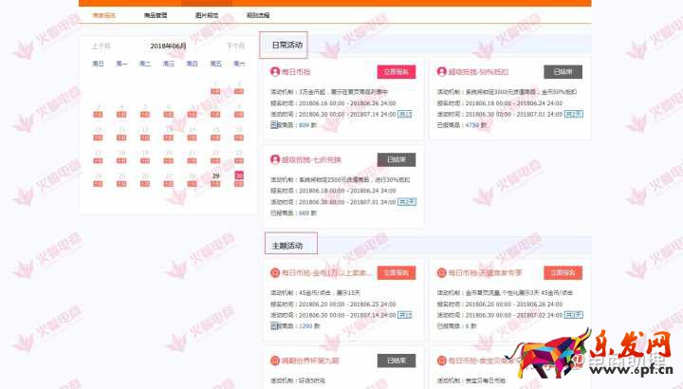Viewport: 683px width, 389px height.
Task: Open the 1290 registered products link
Action: 306,325
